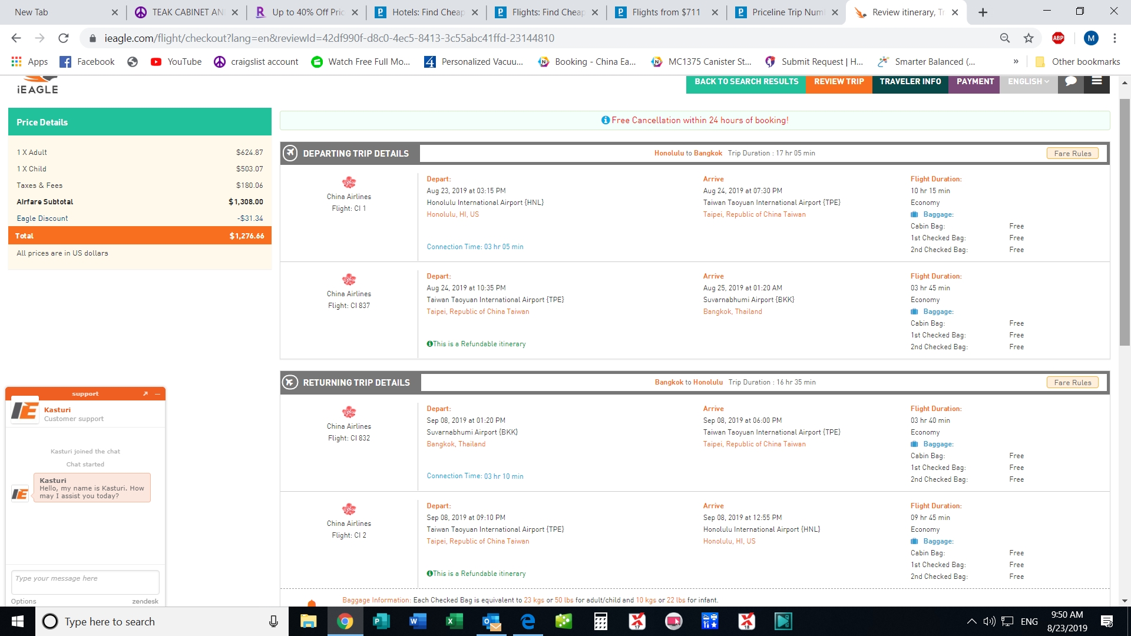Click the iEagle logo

click(x=38, y=85)
